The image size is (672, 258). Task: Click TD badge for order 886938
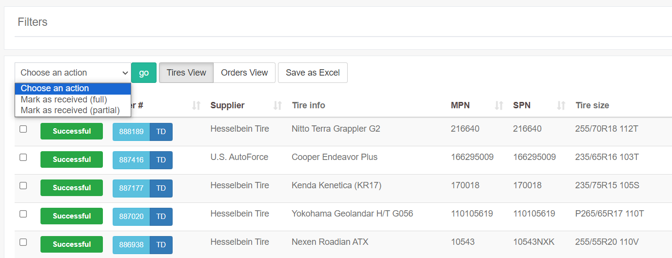[161, 245]
